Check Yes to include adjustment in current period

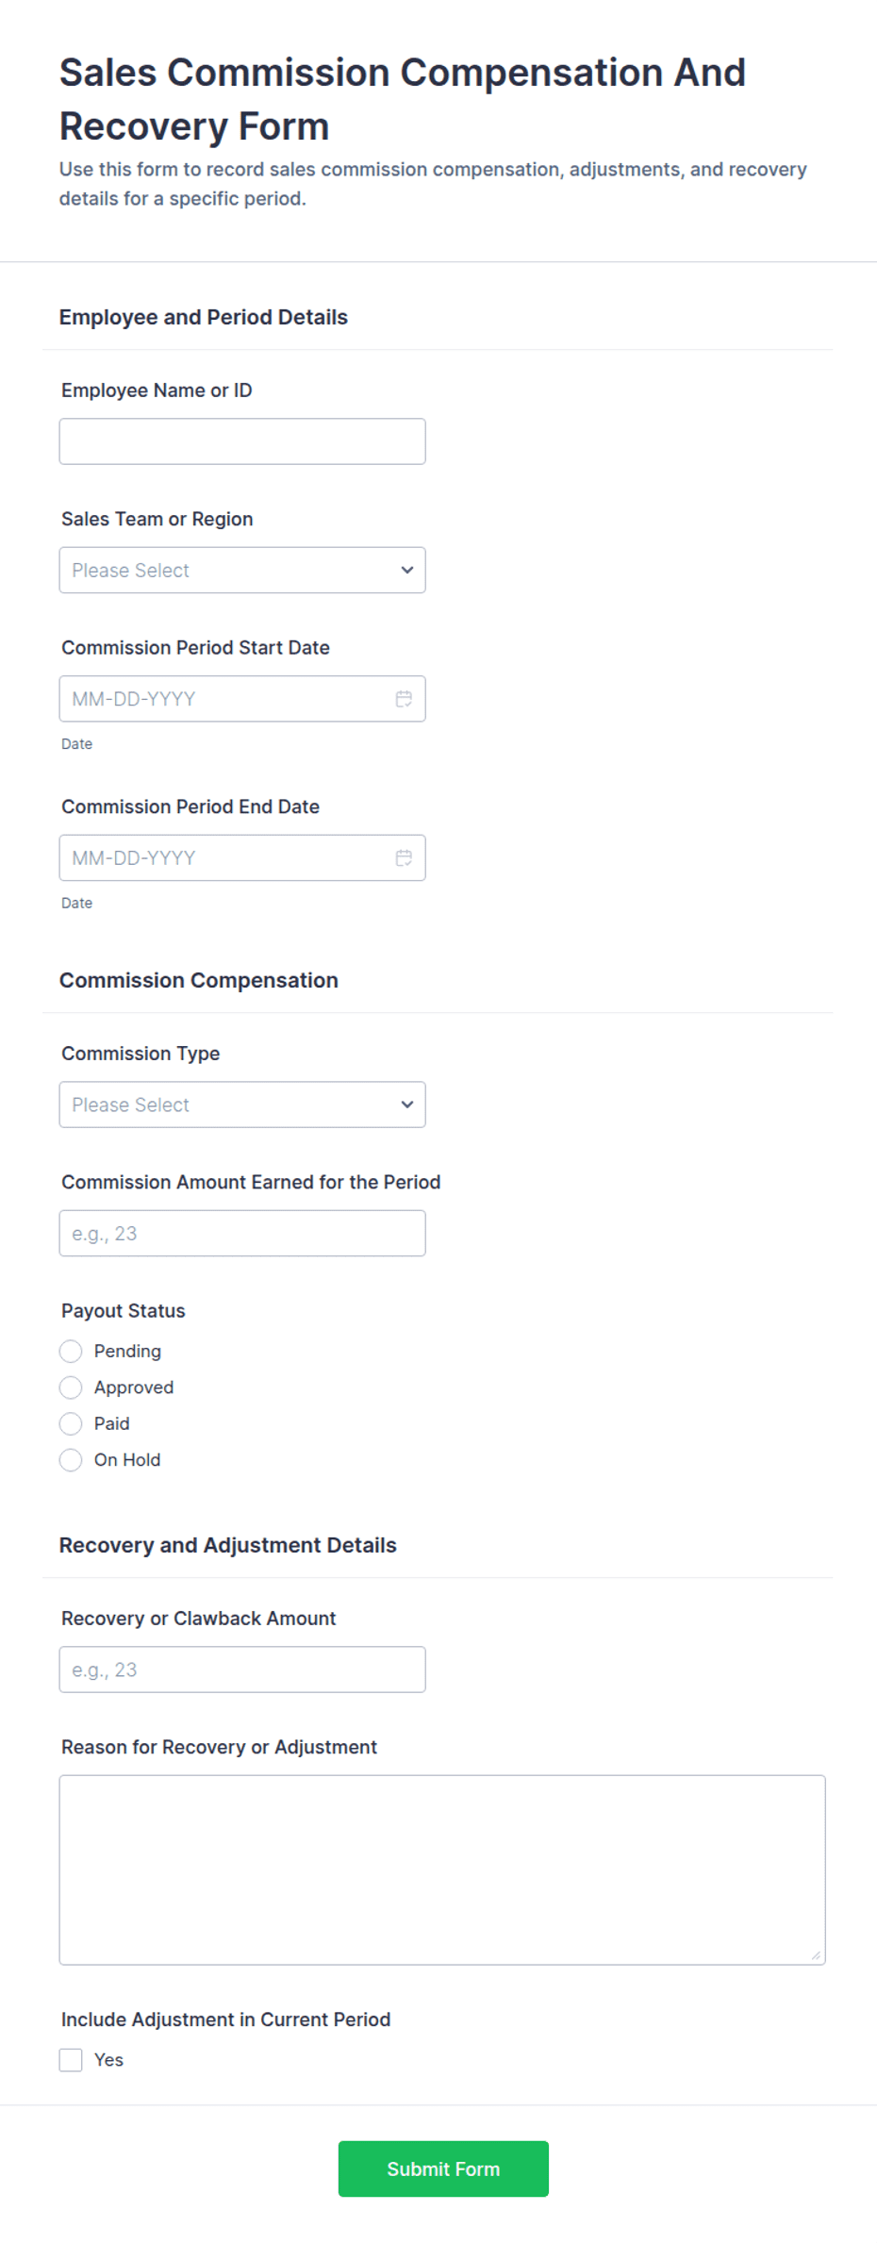pos(71,2060)
